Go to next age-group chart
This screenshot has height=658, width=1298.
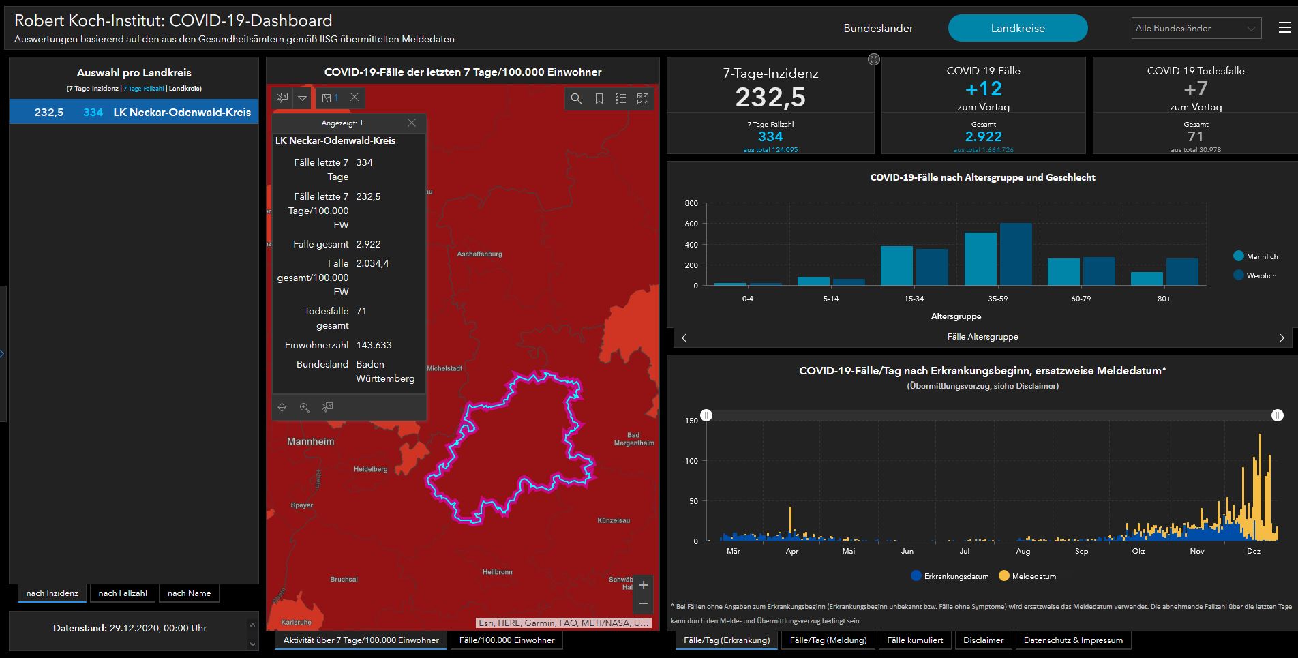click(x=1282, y=338)
